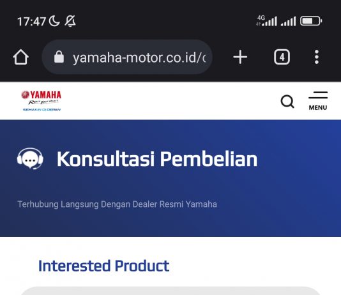Screen dimensions: 341x295
Task: Tap the muted notification bell icon
Action: 70,21
